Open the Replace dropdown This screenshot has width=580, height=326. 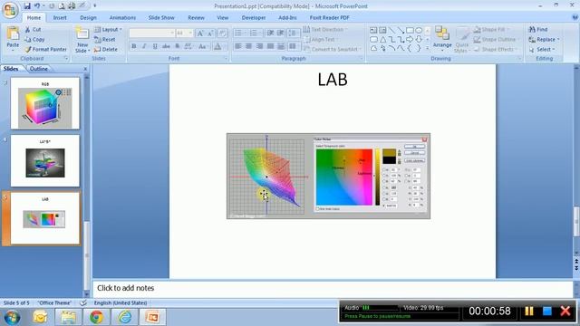tap(544, 39)
